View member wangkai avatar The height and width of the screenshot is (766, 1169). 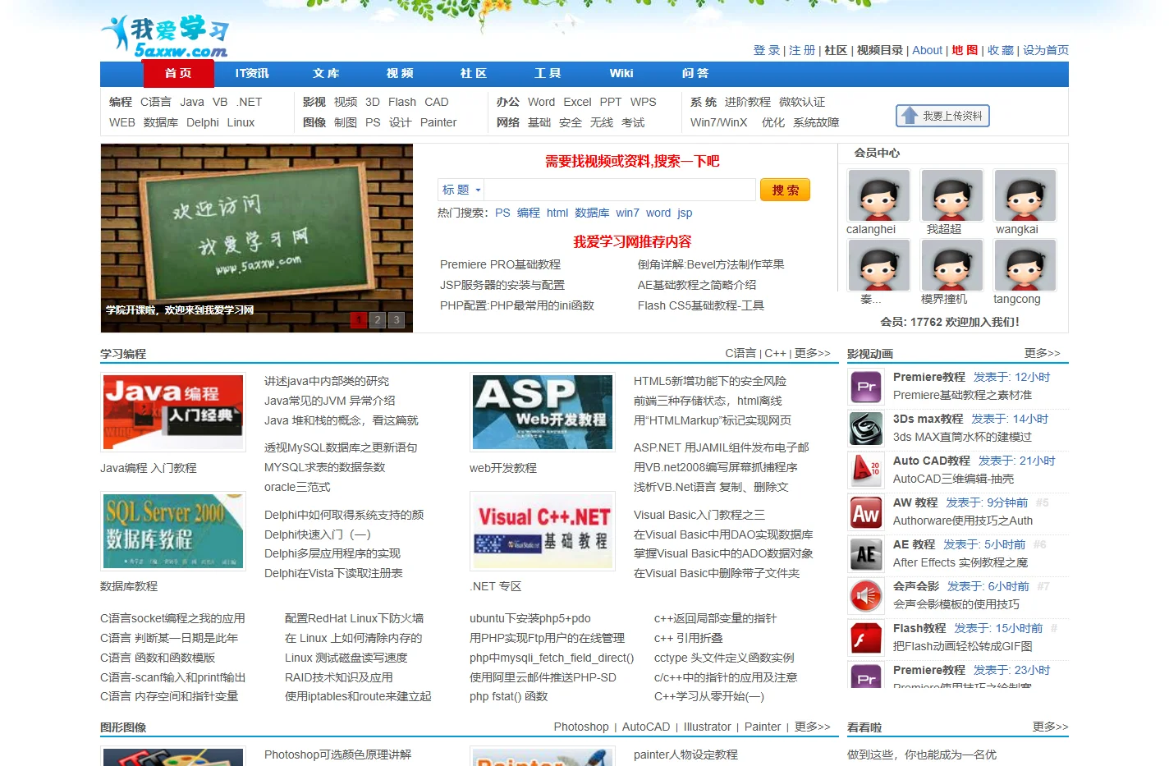[x=1025, y=195]
